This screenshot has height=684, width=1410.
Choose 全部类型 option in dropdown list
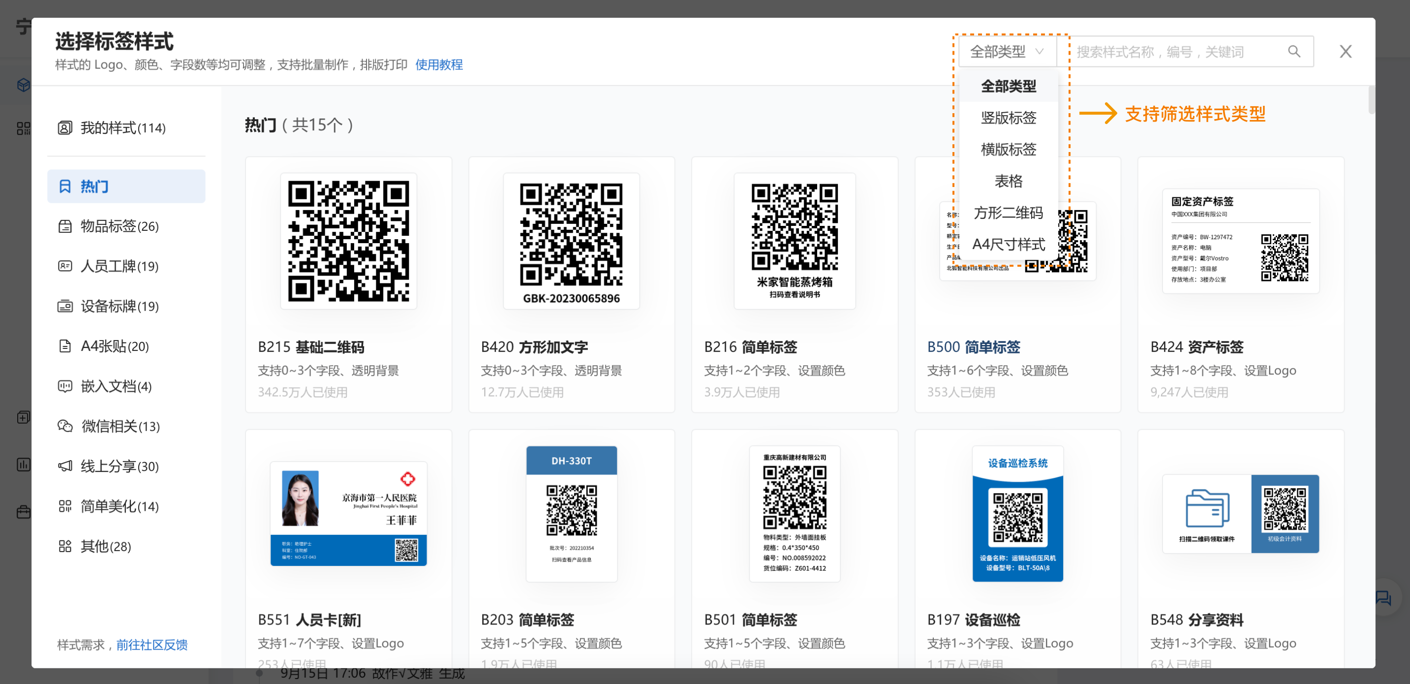(x=1008, y=86)
